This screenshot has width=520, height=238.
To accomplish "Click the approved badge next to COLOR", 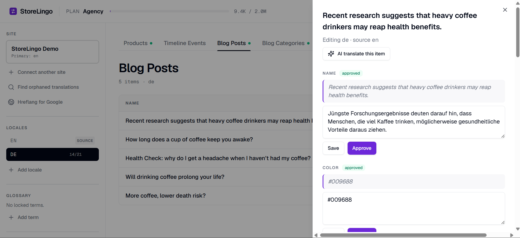I will (354, 168).
